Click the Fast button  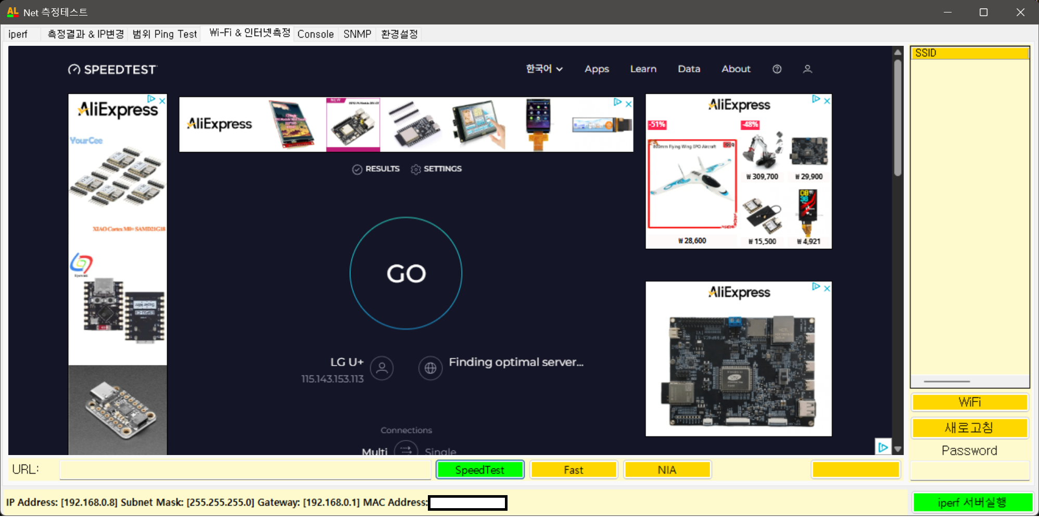click(x=574, y=470)
